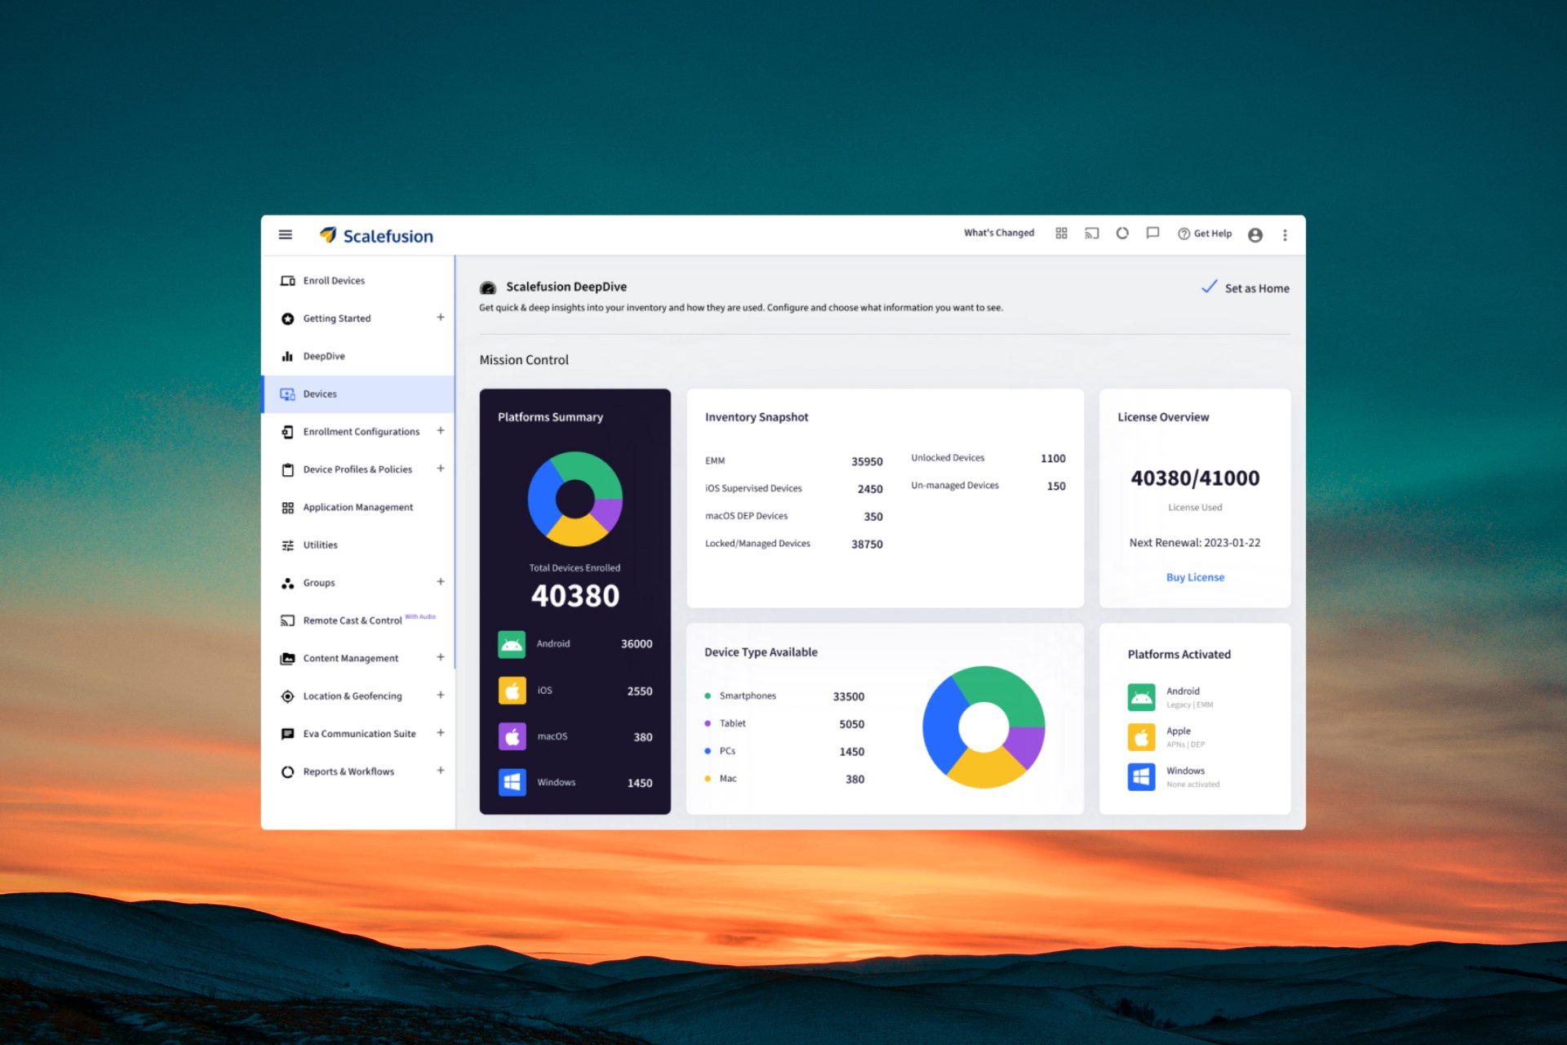Click What's Changed link
The width and height of the screenshot is (1567, 1045).
(999, 233)
